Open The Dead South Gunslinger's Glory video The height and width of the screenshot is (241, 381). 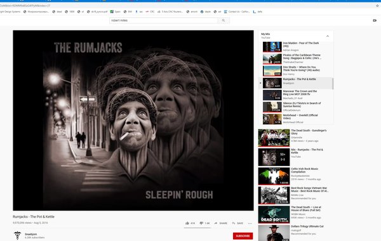click(x=295, y=138)
